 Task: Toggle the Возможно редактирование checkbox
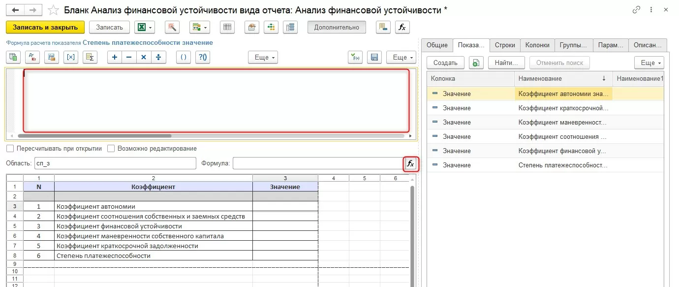click(111, 148)
